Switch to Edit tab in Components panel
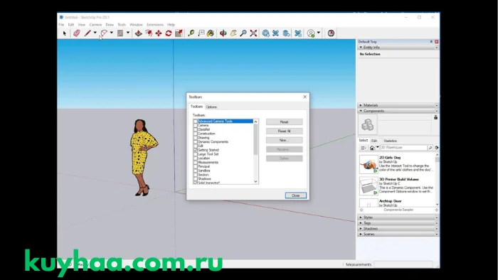498x280 pixels. tap(374, 141)
